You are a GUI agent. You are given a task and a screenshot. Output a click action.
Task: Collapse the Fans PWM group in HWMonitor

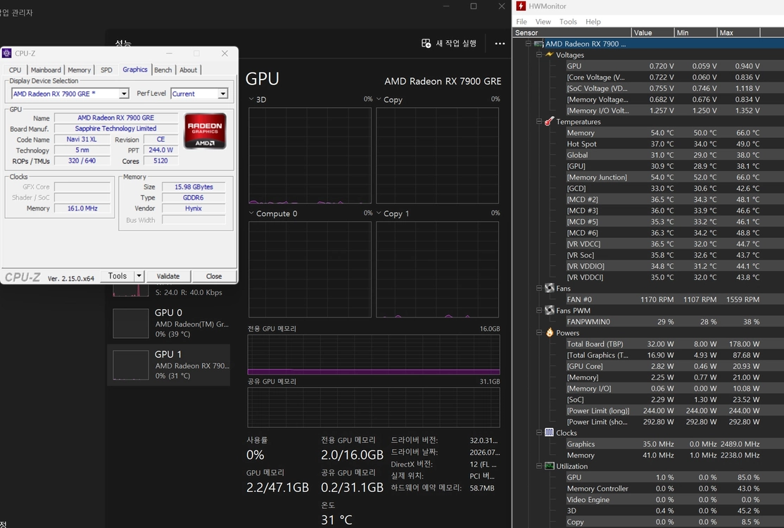[539, 310]
